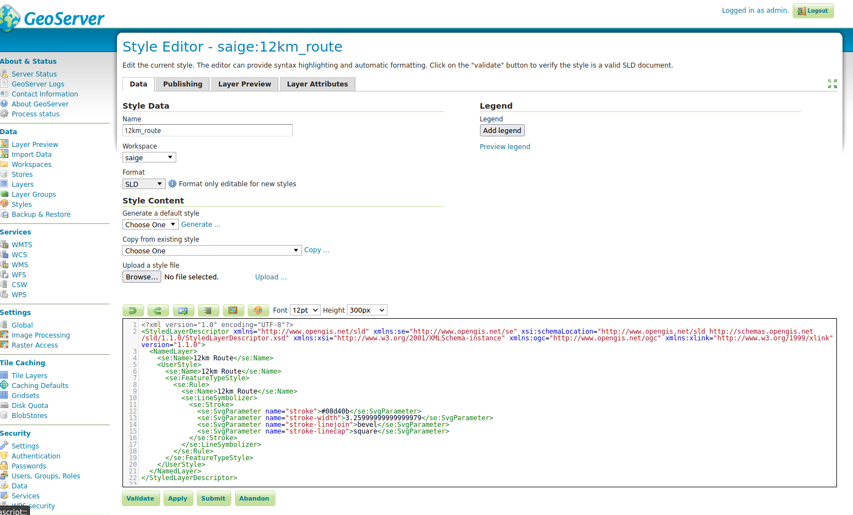Open the Format dropdown showing SLD

pyautogui.click(x=144, y=184)
